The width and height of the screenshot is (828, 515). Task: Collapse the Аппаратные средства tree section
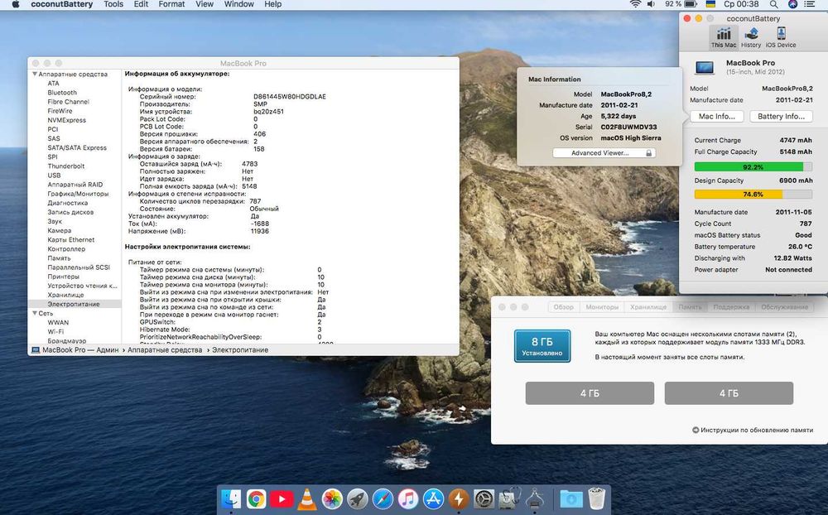35,74
